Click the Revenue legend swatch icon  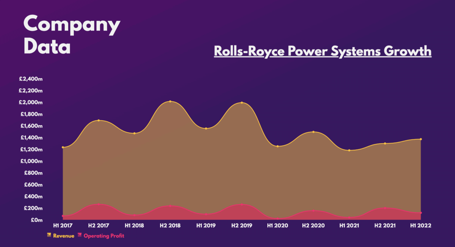pyautogui.click(x=49, y=235)
